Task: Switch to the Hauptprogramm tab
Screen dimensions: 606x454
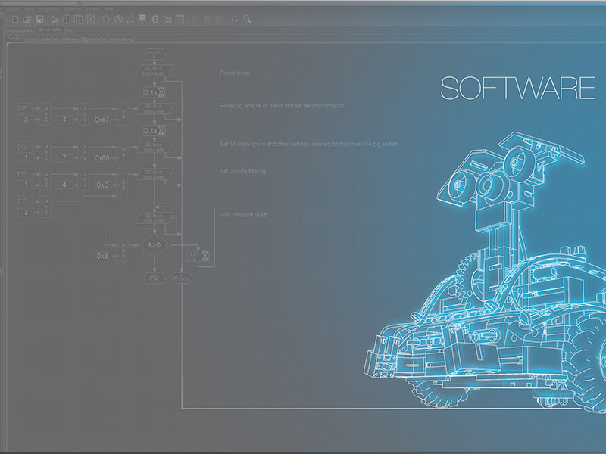Action: click(20, 30)
